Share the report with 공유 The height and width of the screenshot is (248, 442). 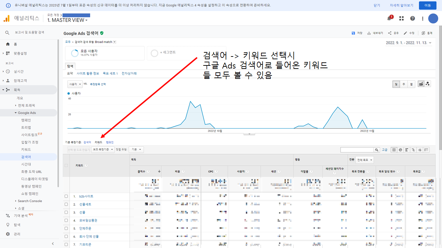pos(393,33)
